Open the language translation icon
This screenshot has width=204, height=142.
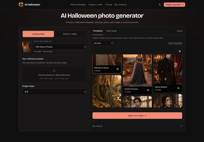pyautogui.click(x=160, y=5)
